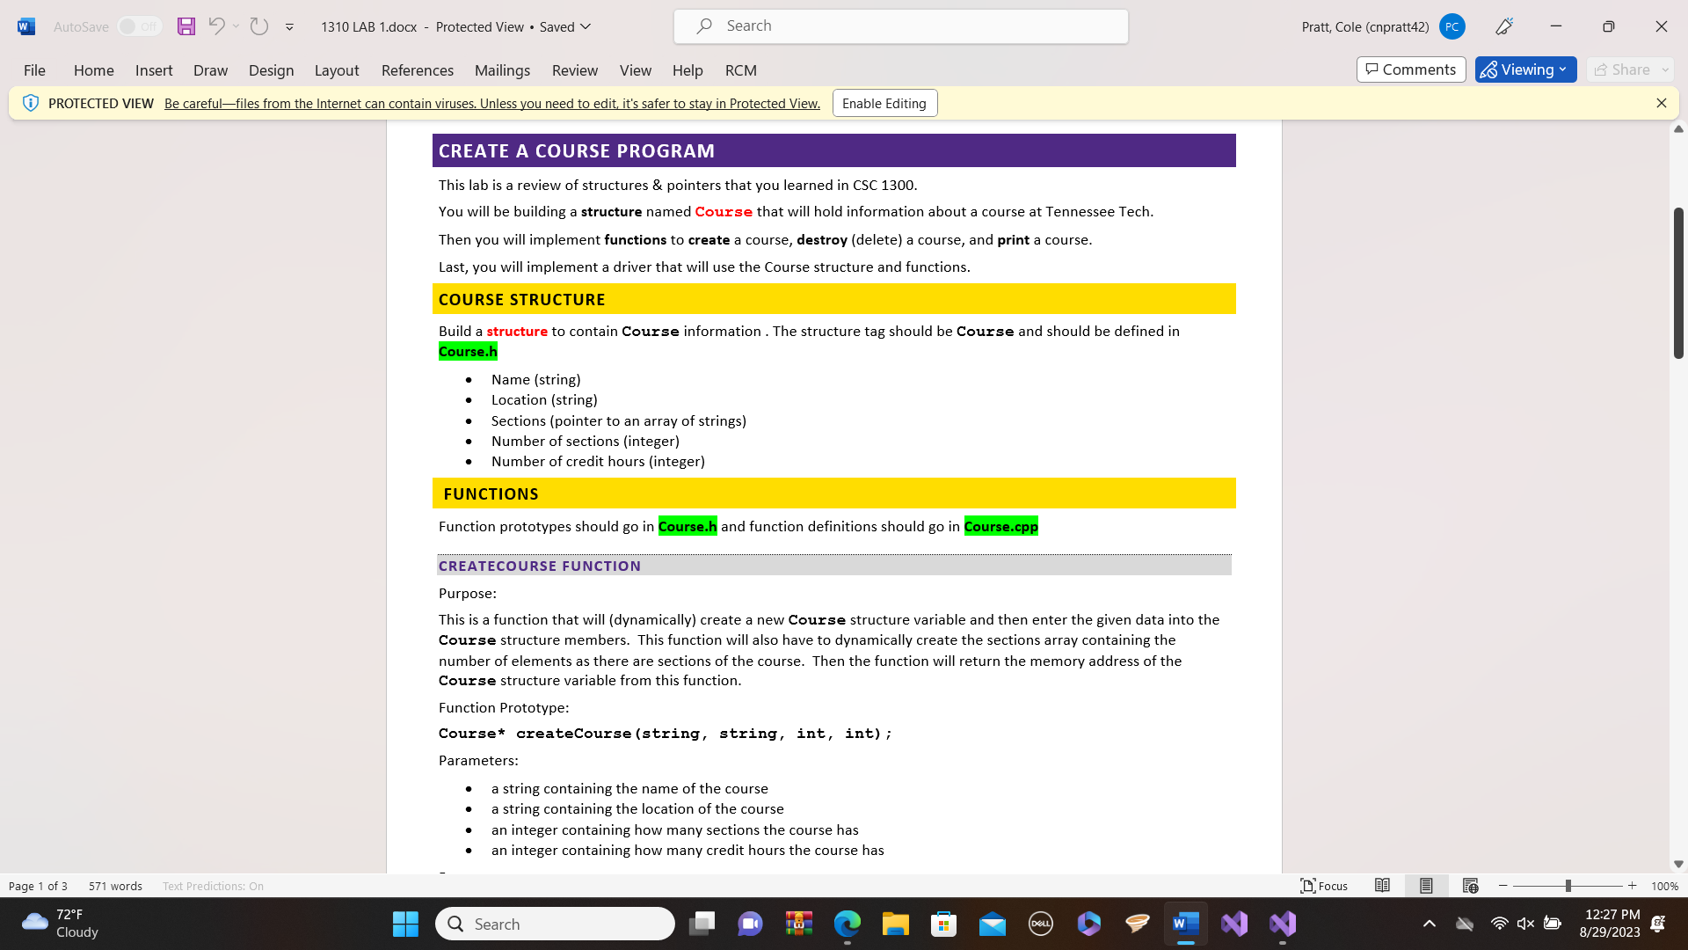This screenshot has width=1688, height=950.
Task: Open the Viewing mode dropdown
Action: [1525, 69]
